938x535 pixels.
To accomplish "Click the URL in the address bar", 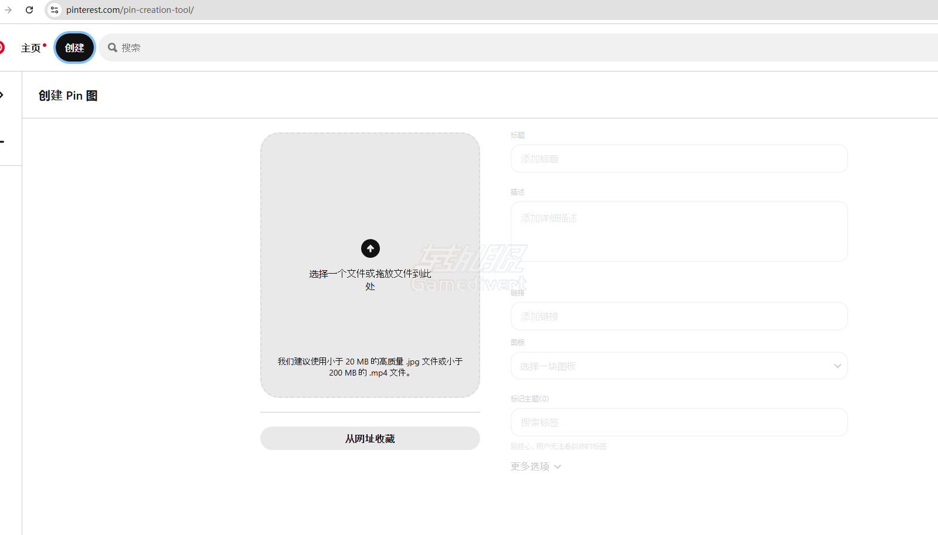I will 130,10.
